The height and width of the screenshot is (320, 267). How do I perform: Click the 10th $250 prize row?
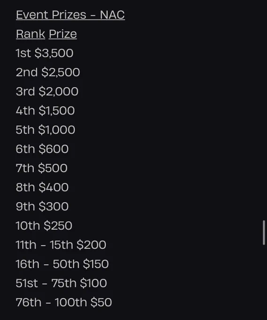point(44,226)
